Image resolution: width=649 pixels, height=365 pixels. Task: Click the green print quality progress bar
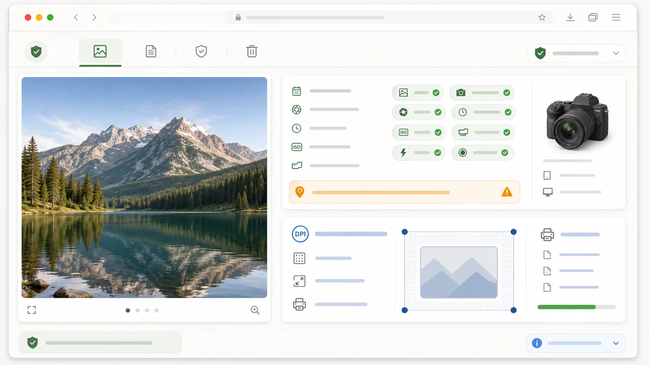point(576,307)
